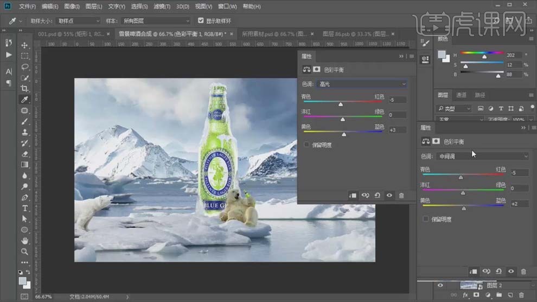
Task: Toggle visibility eye of 图层 2
Action: point(440,285)
